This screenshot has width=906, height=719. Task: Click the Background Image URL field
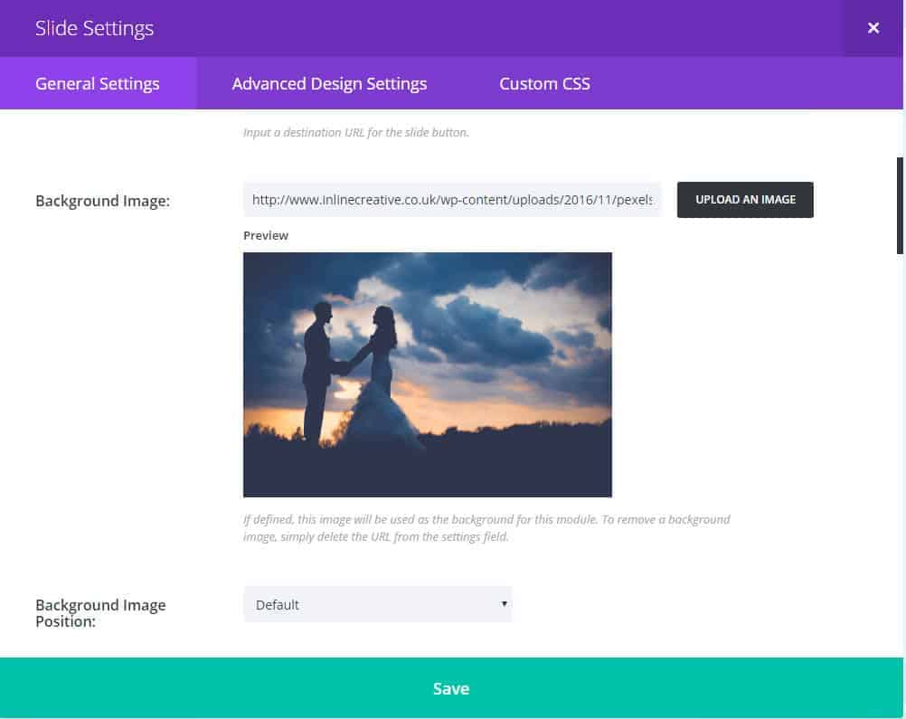[452, 200]
